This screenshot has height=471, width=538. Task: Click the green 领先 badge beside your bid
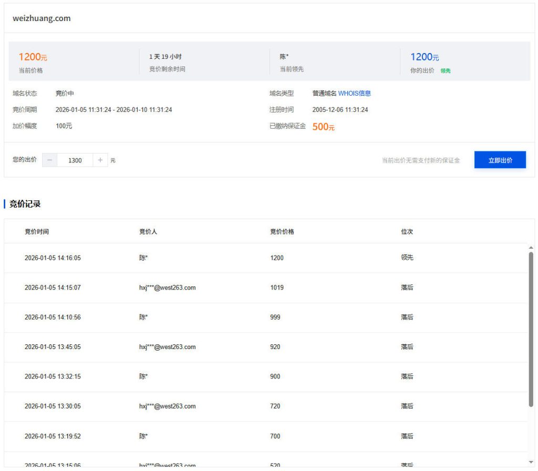[446, 71]
